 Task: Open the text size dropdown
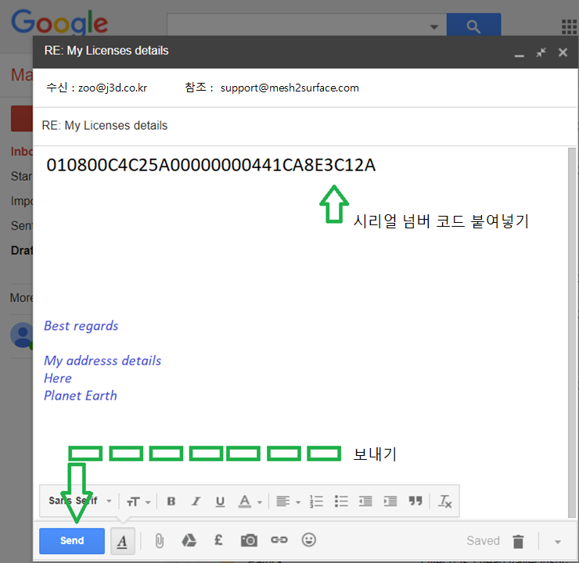tap(138, 501)
